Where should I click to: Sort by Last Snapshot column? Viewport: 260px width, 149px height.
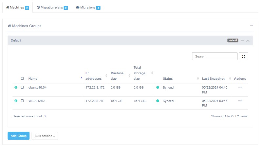coord(230,78)
